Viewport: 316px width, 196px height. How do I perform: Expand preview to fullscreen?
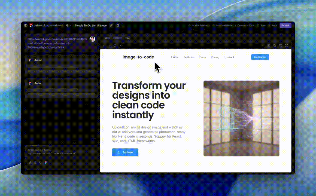[286, 45]
